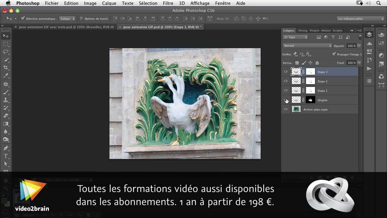Open the Fenêtre menu
The image size is (387, 218).
coord(223,3)
